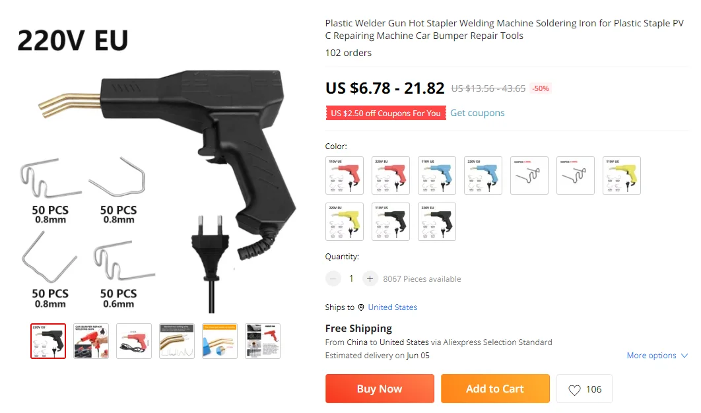Image resolution: width=701 pixels, height=413 pixels.
Task: Pick the black 110V US welder variant
Action: pos(391,222)
